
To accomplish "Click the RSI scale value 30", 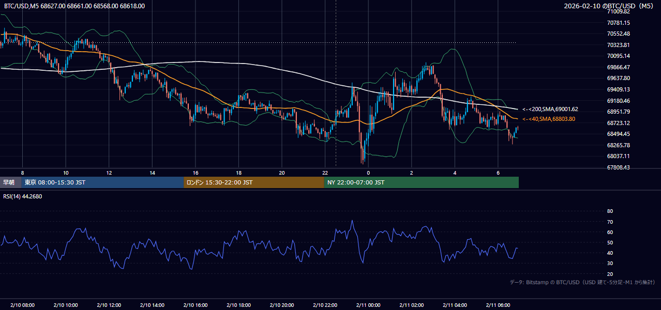I will (610, 263).
